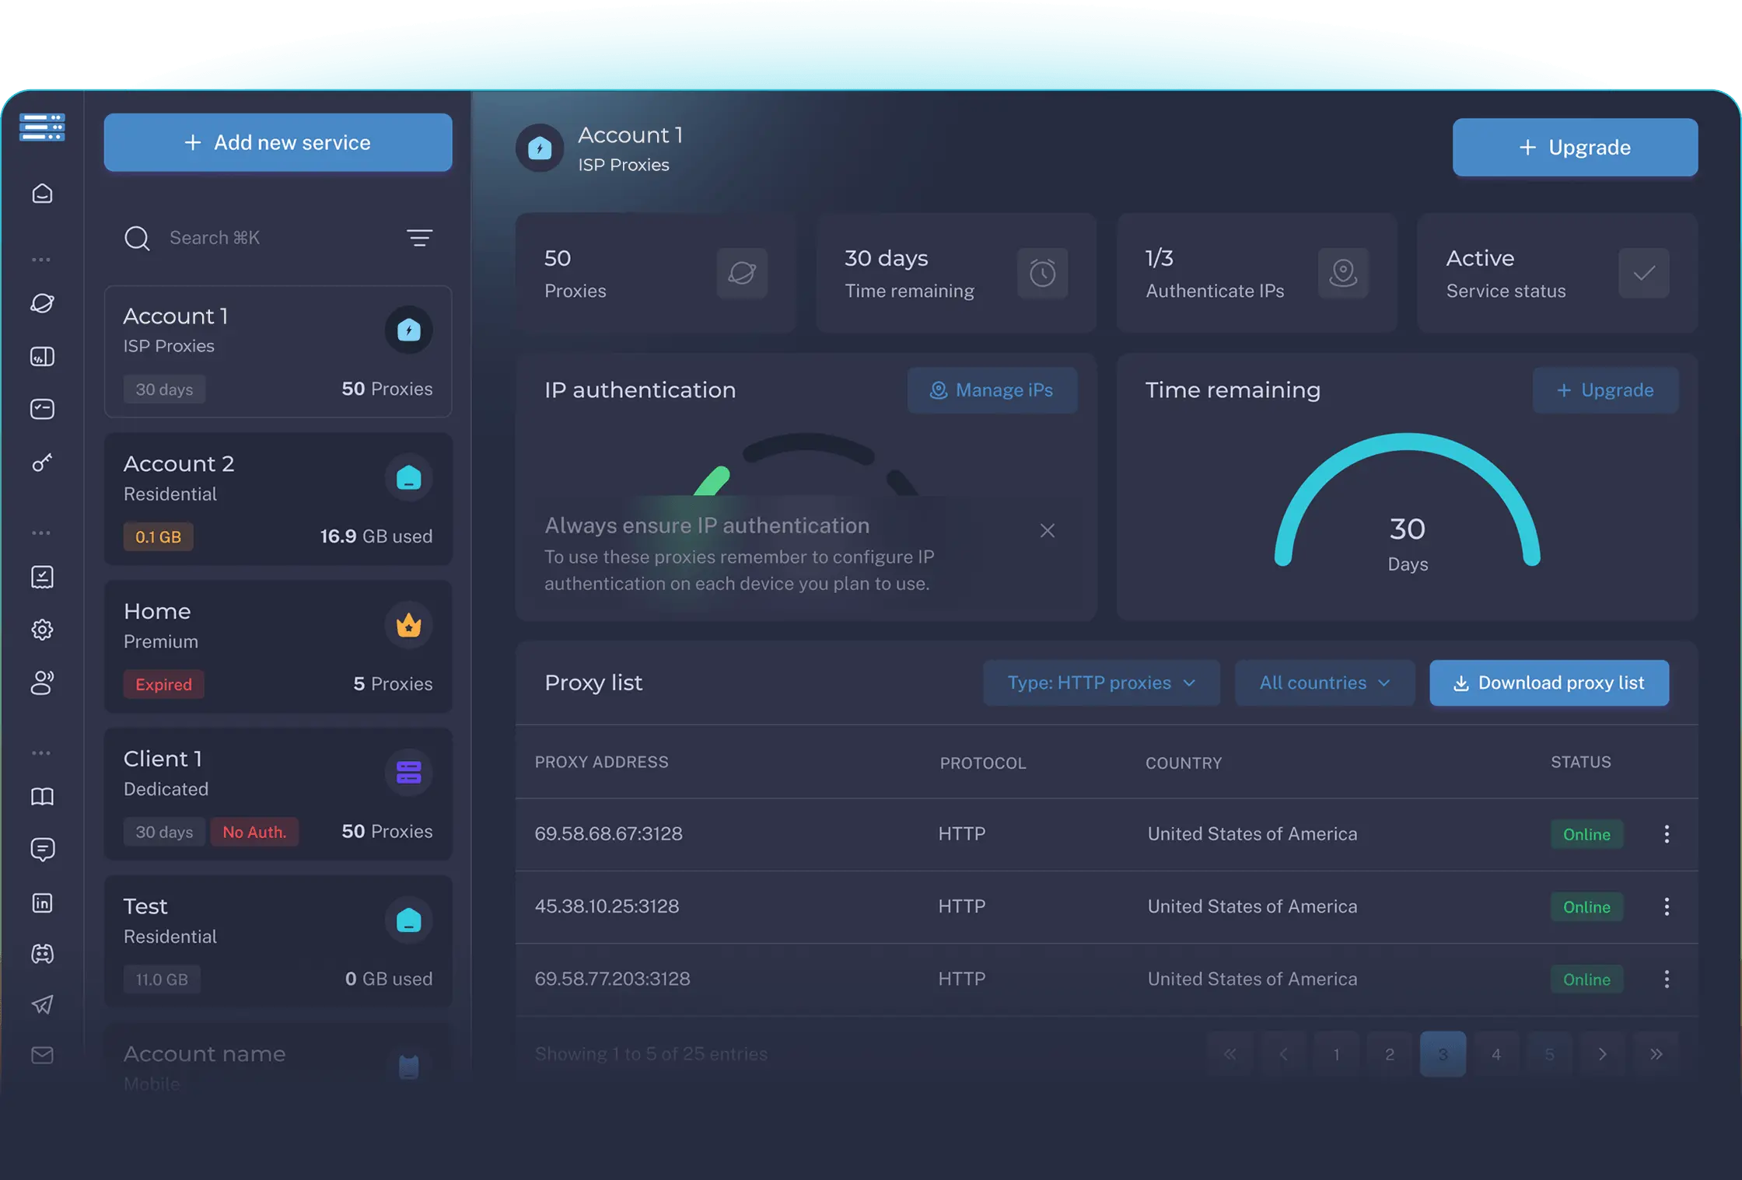Open the key icon in sidebar
The image size is (1742, 1180).
click(42, 463)
